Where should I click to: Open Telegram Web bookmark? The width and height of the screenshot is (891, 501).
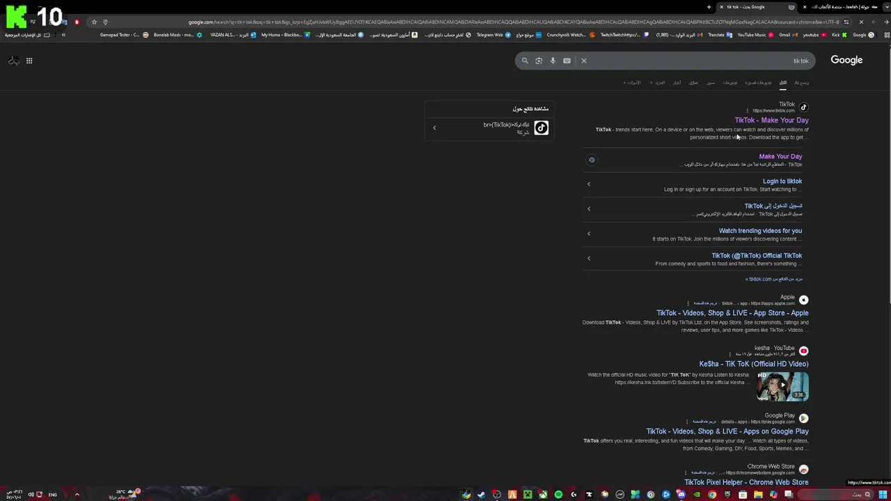(x=494, y=35)
